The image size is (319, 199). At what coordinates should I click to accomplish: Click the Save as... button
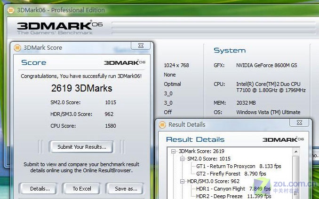[x=125, y=189]
